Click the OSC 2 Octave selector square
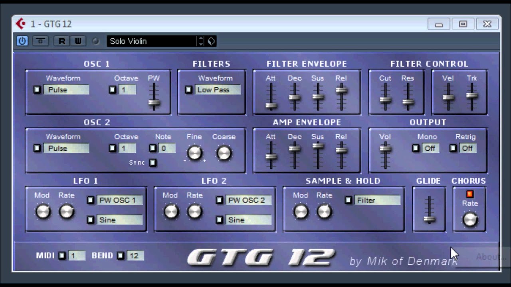The image size is (511, 287). (113, 148)
